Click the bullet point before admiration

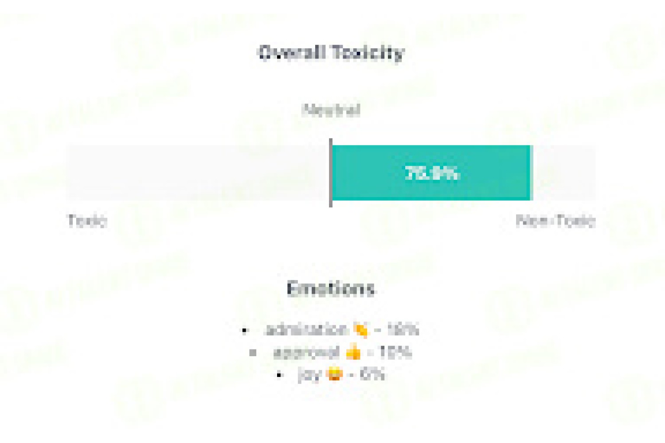pos(245,330)
